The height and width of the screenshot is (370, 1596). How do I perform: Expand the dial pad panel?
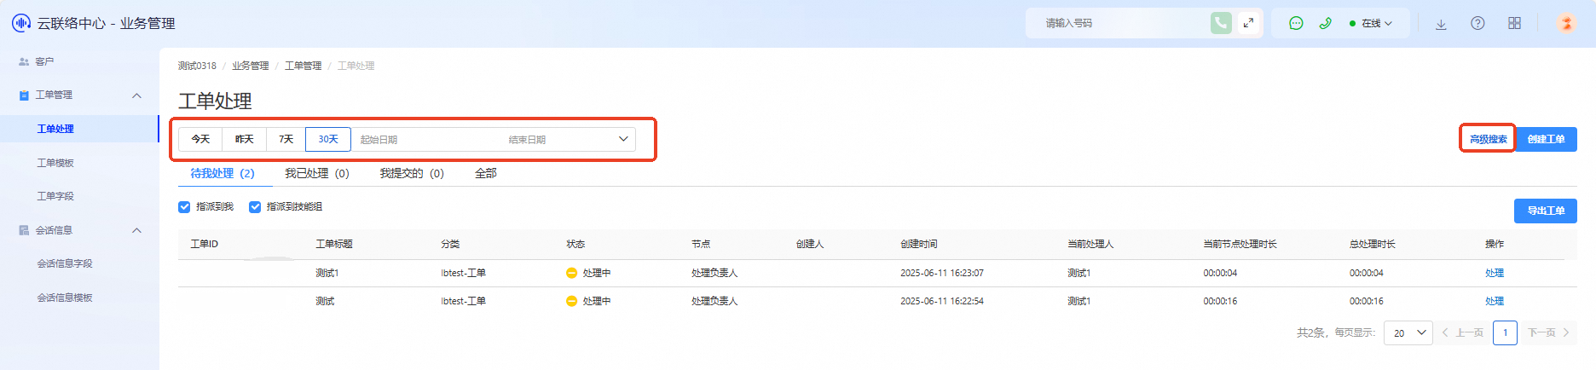pyautogui.click(x=1248, y=23)
